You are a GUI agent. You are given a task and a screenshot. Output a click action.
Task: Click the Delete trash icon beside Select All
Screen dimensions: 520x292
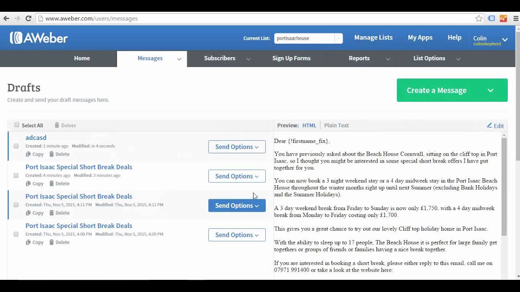pos(65,125)
